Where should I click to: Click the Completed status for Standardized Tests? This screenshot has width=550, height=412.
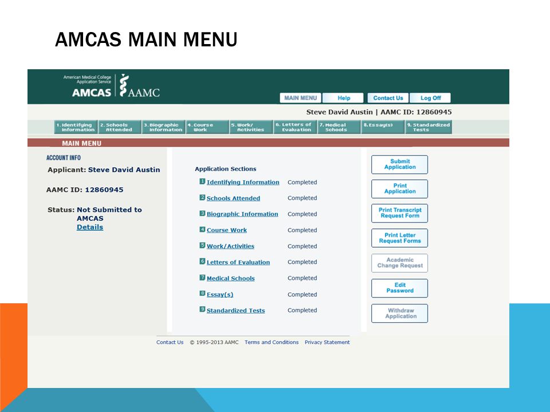click(x=302, y=310)
